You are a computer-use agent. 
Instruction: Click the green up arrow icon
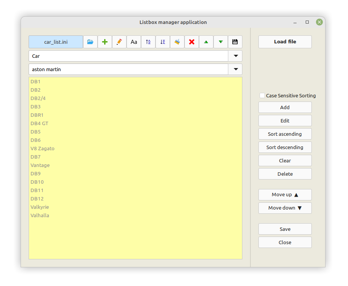[x=206, y=42]
